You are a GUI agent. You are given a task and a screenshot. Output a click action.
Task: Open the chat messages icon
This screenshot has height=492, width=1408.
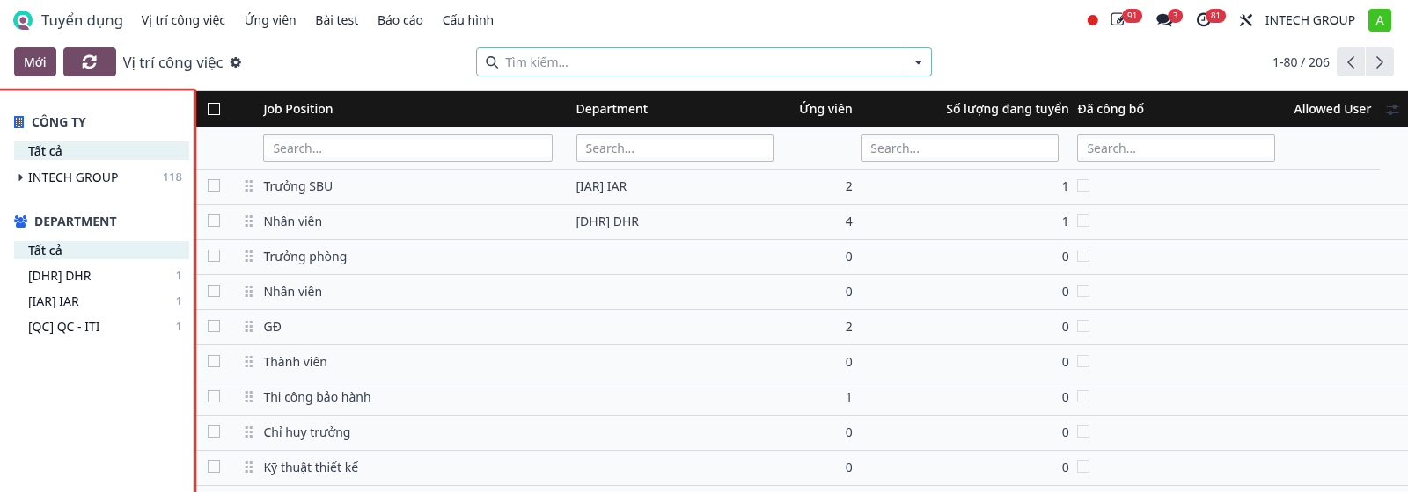point(1164,20)
